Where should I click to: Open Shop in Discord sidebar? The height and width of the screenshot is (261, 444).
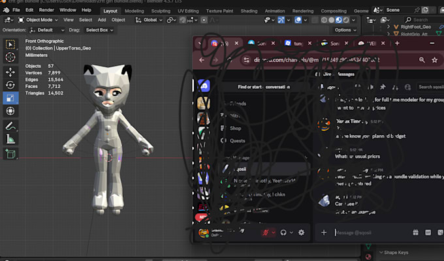[x=235, y=129]
